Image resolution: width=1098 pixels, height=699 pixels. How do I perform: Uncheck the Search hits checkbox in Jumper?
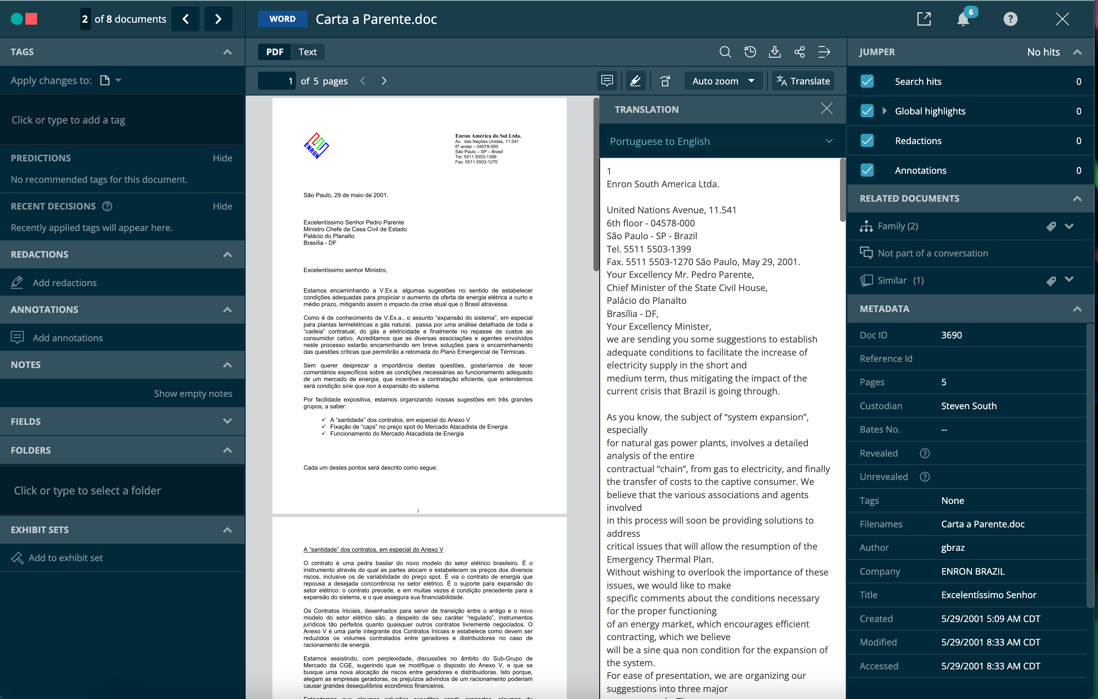coord(867,81)
